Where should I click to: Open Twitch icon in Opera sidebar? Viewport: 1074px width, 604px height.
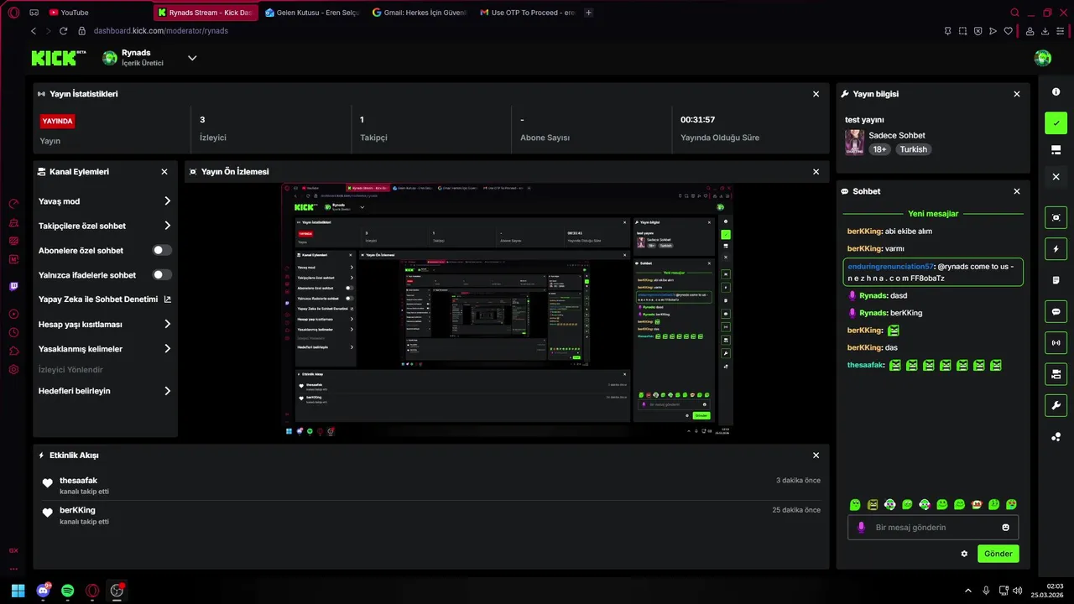point(13,286)
